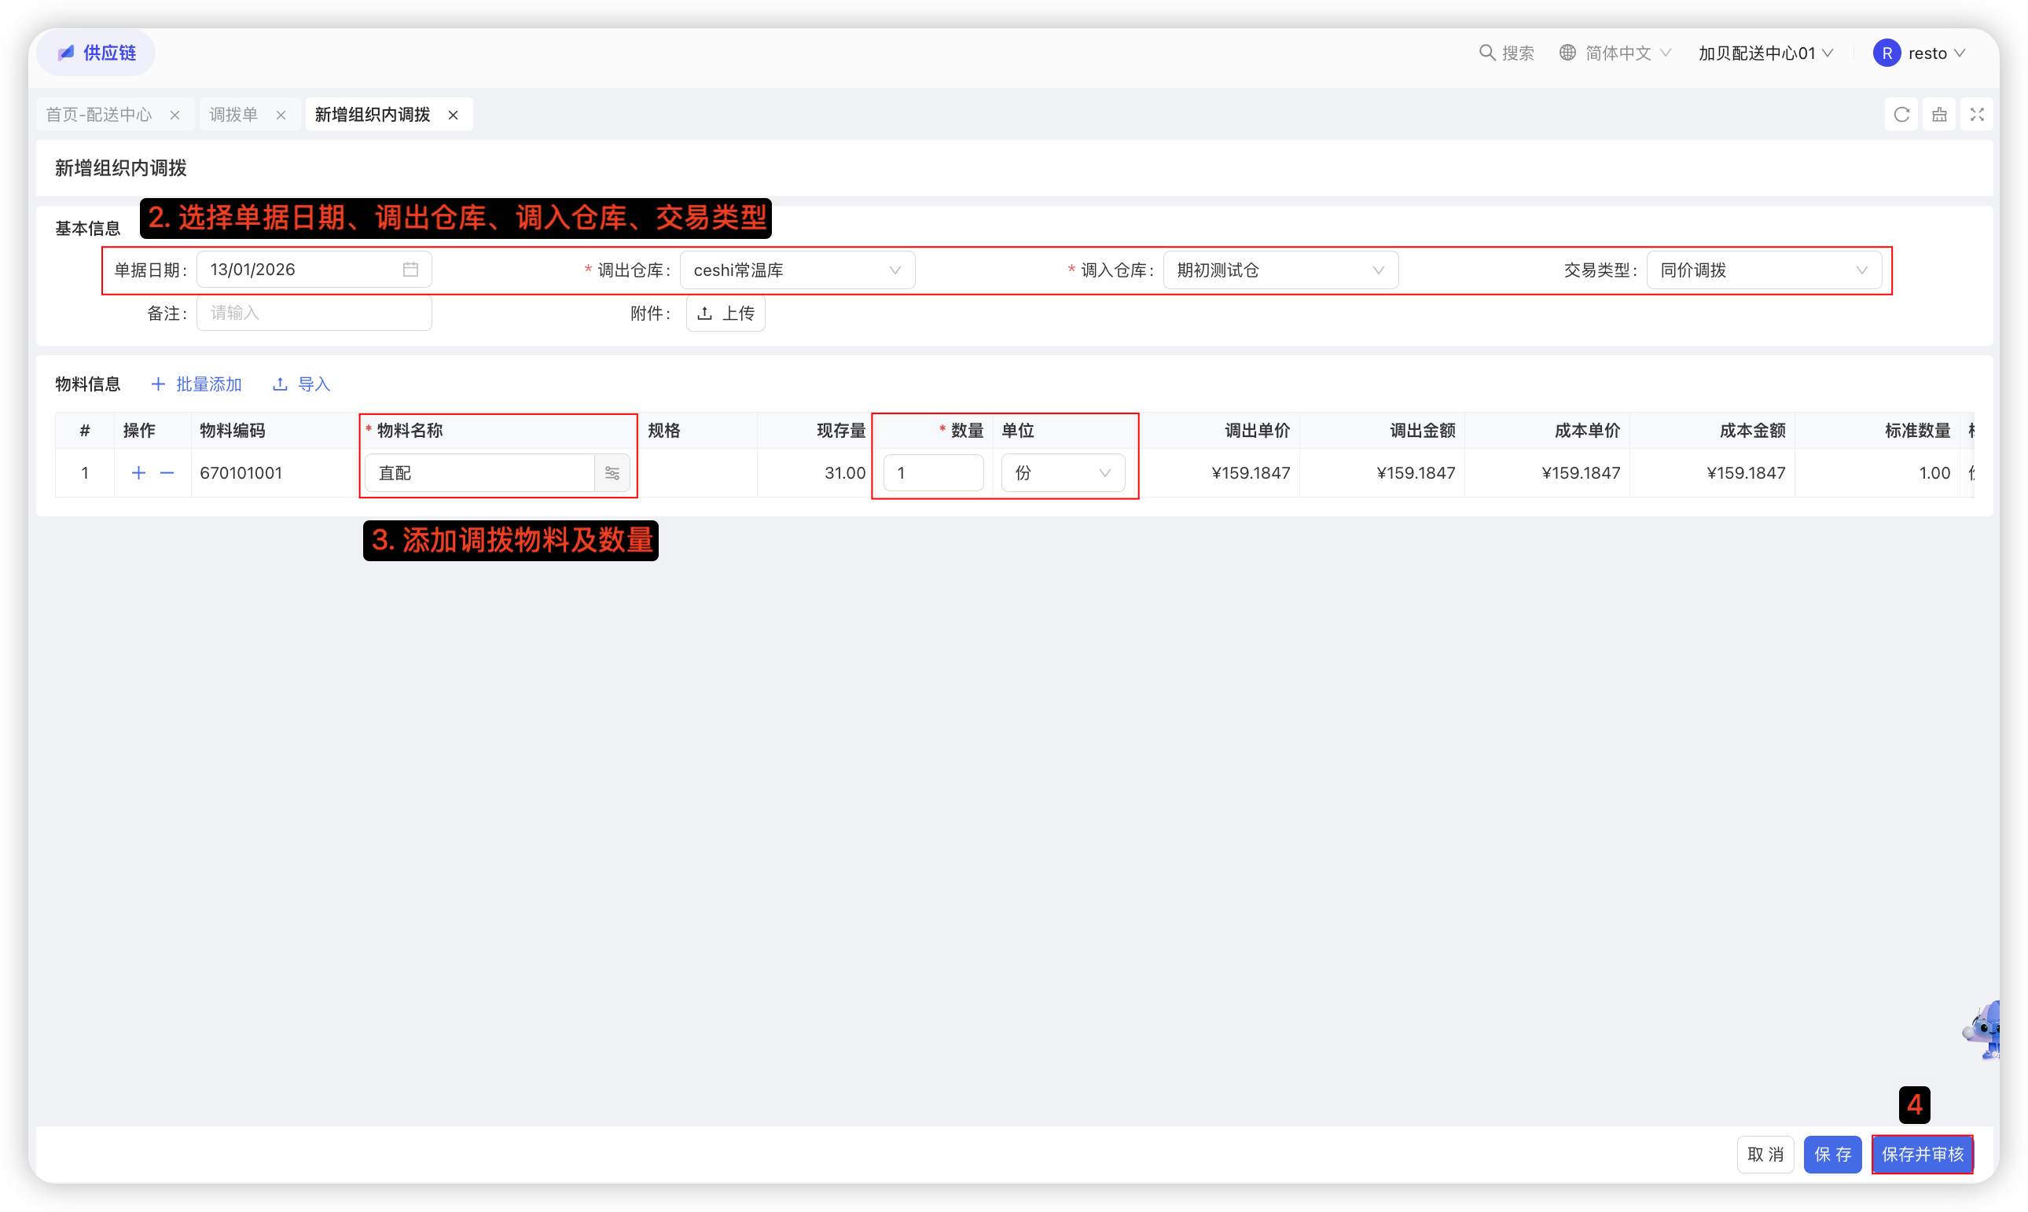Click the refresh icon at top right
Image resolution: width=2028 pixels, height=1212 pixels.
pyautogui.click(x=1901, y=114)
